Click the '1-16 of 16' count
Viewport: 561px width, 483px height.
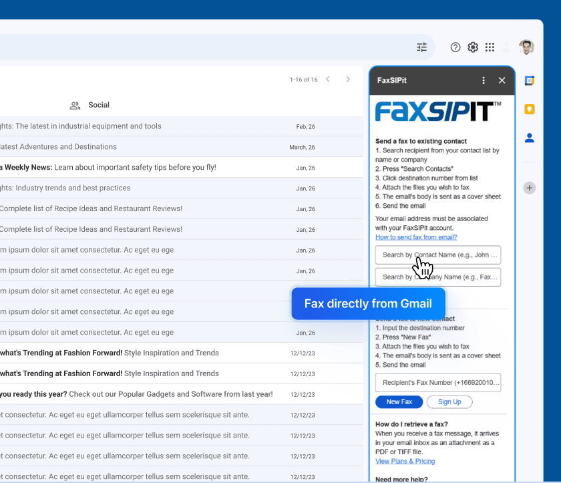[x=303, y=79]
